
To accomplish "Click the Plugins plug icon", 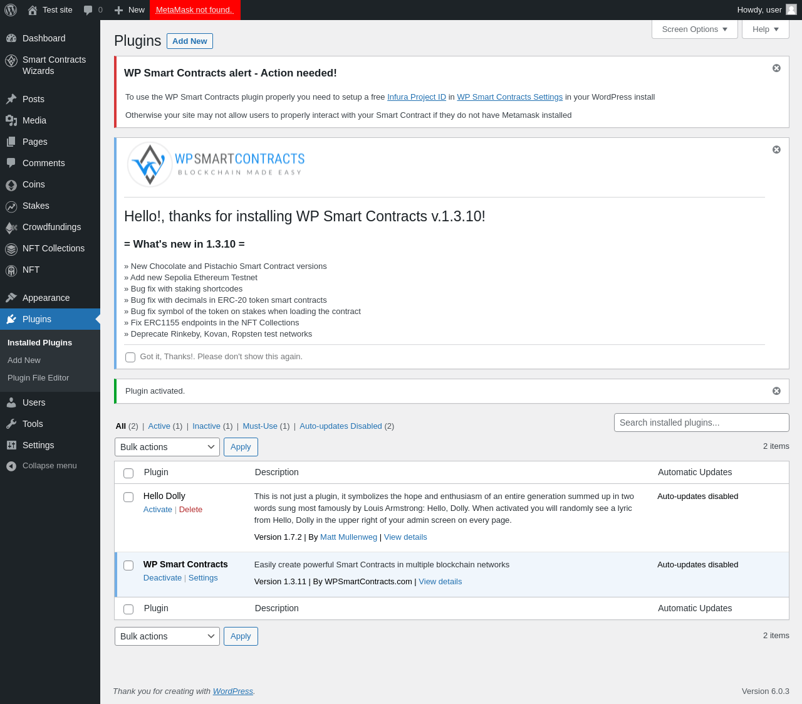I will click(x=11, y=319).
